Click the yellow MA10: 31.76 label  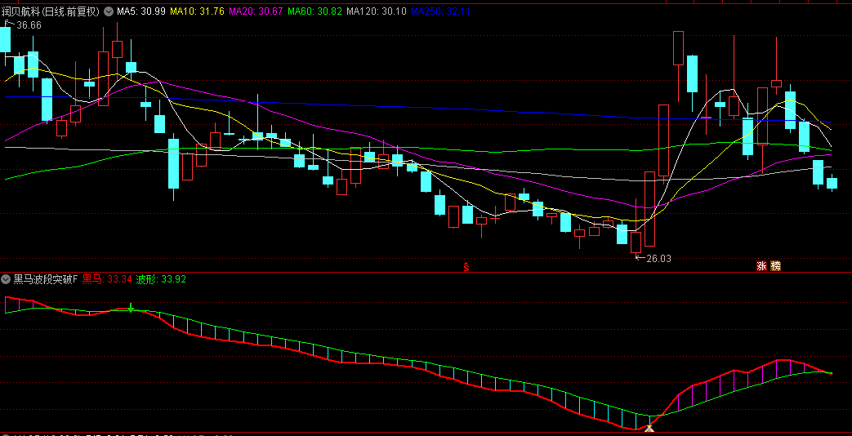(x=197, y=11)
